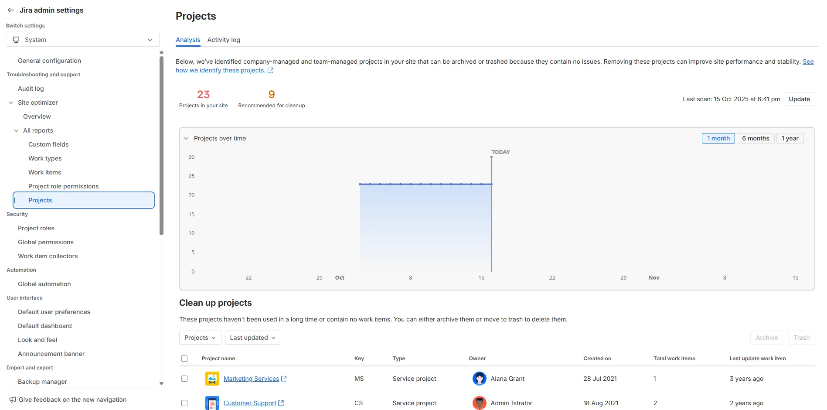This screenshot has height=410, width=827.
Task: Collapse the Projects over time chart
Action: (186, 138)
